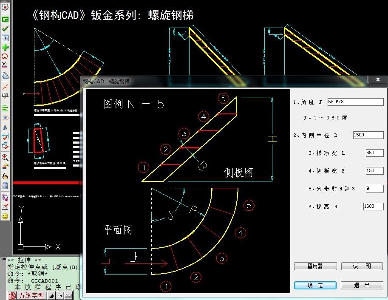Confirm with the 确定 button
This screenshot has height=300, width=388.
coord(315,285)
